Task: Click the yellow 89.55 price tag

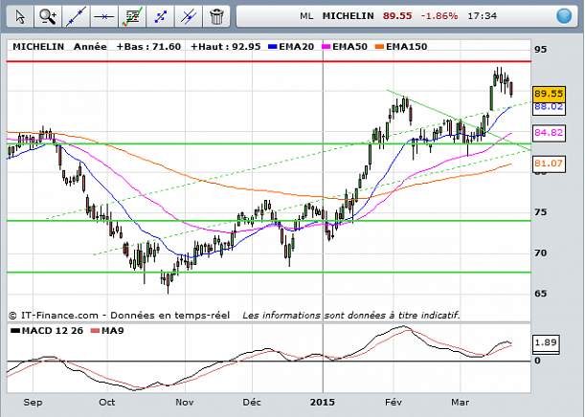Action: point(549,93)
